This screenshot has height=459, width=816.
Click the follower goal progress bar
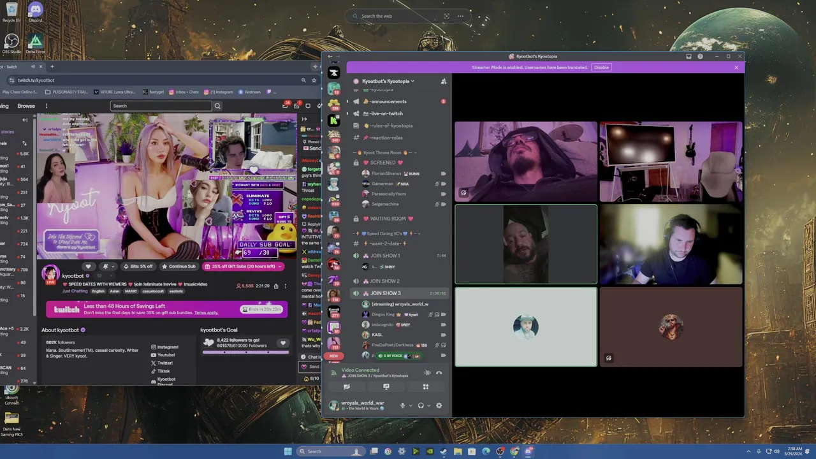[245, 352]
